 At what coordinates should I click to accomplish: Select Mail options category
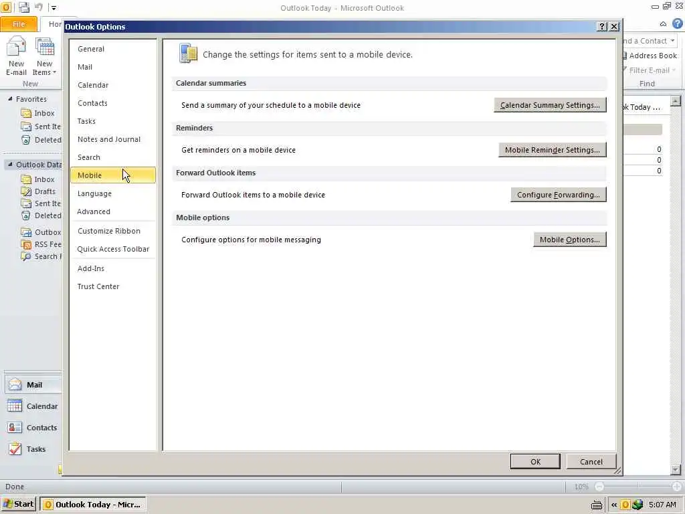coord(112,67)
